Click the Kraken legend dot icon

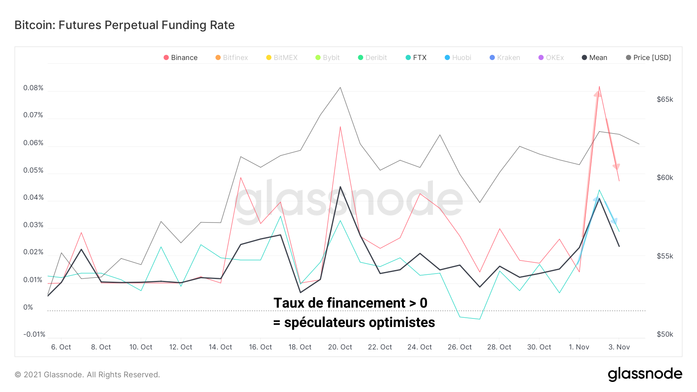pos(492,58)
